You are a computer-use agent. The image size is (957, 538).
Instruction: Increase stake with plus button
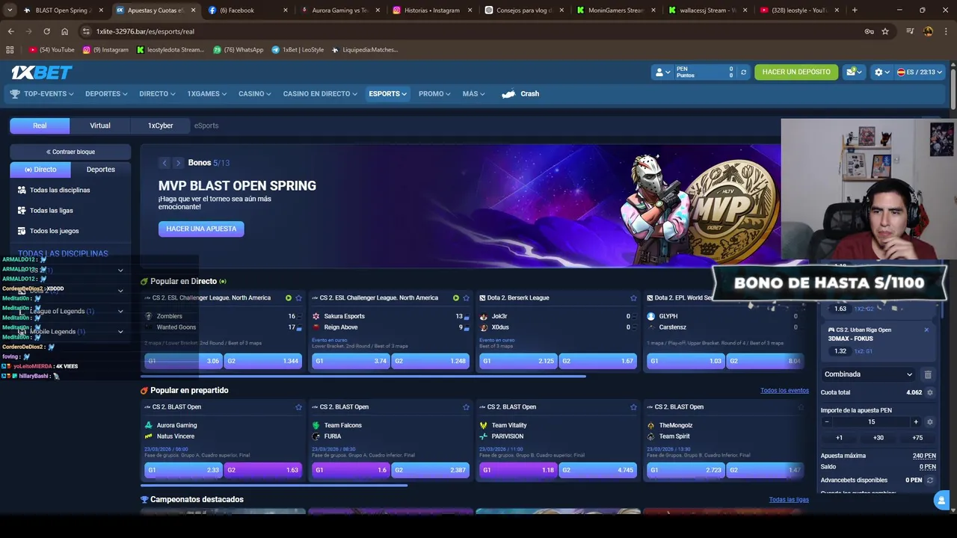pos(916,422)
